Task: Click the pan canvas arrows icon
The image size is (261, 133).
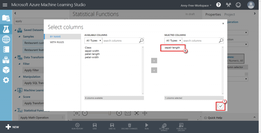Action: click(145, 113)
